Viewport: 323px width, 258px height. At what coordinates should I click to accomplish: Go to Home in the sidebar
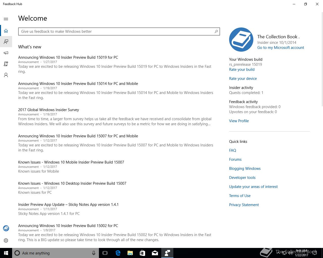pos(6,31)
